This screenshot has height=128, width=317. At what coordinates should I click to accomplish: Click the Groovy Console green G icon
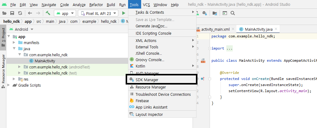click(132, 60)
